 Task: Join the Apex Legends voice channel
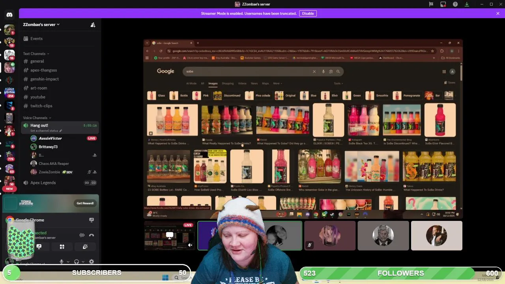pyautogui.click(x=60, y=183)
